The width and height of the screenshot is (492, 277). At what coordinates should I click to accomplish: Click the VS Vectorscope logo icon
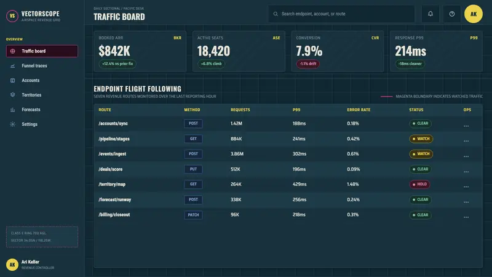click(12, 16)
